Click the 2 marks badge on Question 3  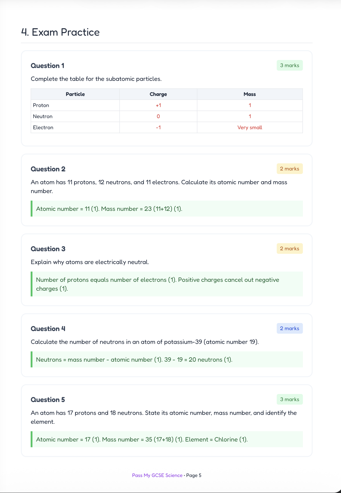pos(289,249)
